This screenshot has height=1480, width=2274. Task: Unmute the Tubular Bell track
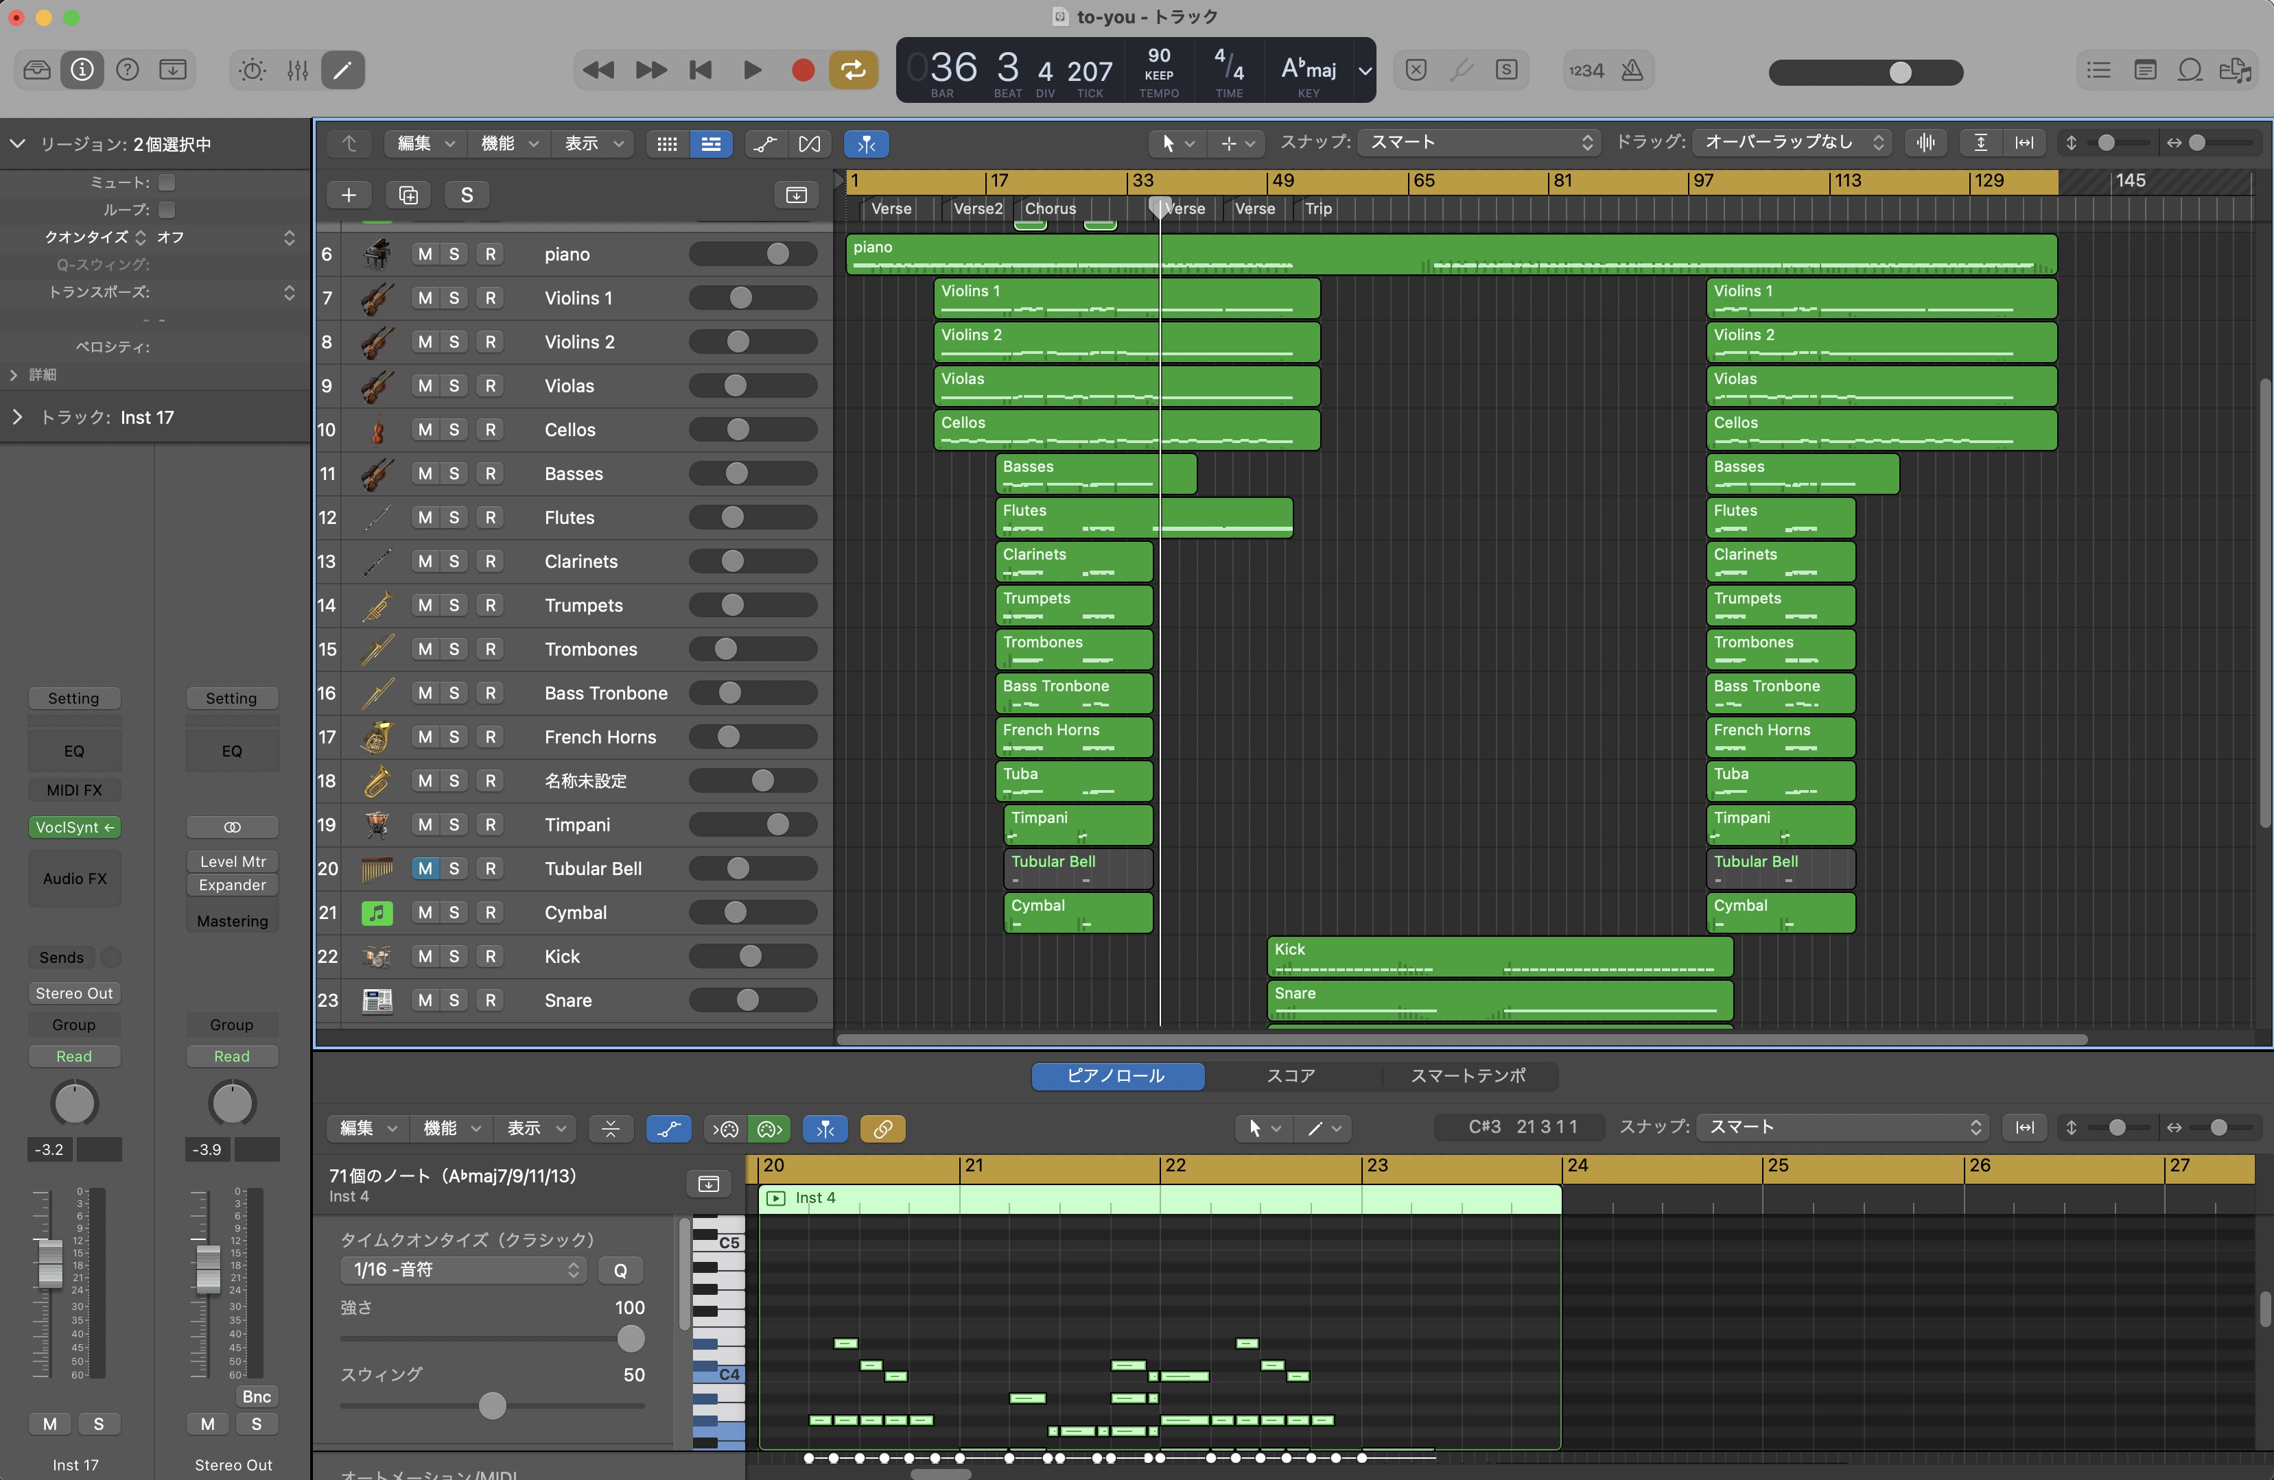tap(425, 869)
